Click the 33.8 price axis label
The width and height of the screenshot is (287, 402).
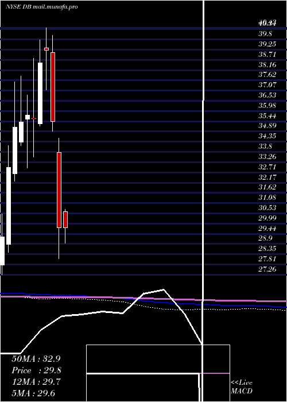pos(265,146)
